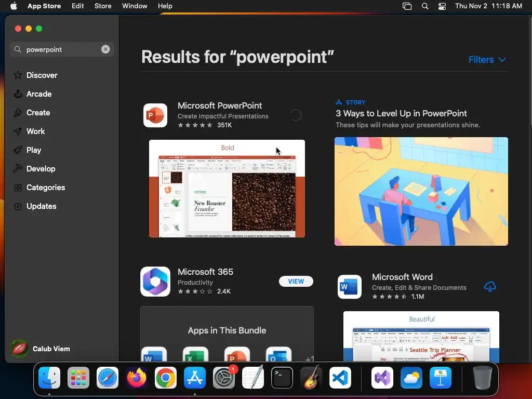Click the Play rocket icon
Viewport: 532px width, 399px height.
pyautogui.click(x=18, y=150)
